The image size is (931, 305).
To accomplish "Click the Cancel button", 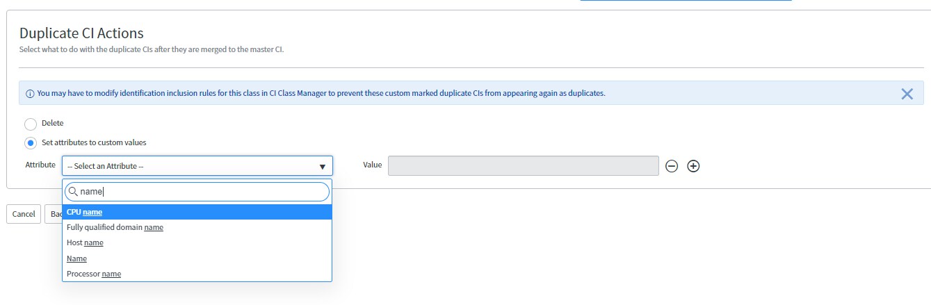I will point(24,214).
